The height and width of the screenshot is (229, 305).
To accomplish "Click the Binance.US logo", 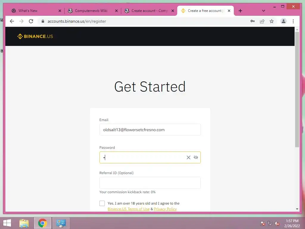I will [35, 36].
